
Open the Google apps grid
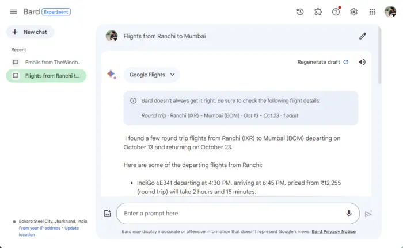point(372,11)
